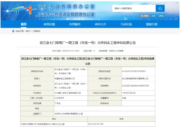Image resolution: width=180 pixels, height=128 pixels.
Task: Click the 工期（交货期）label cell
Action: (x=37, y=98)
